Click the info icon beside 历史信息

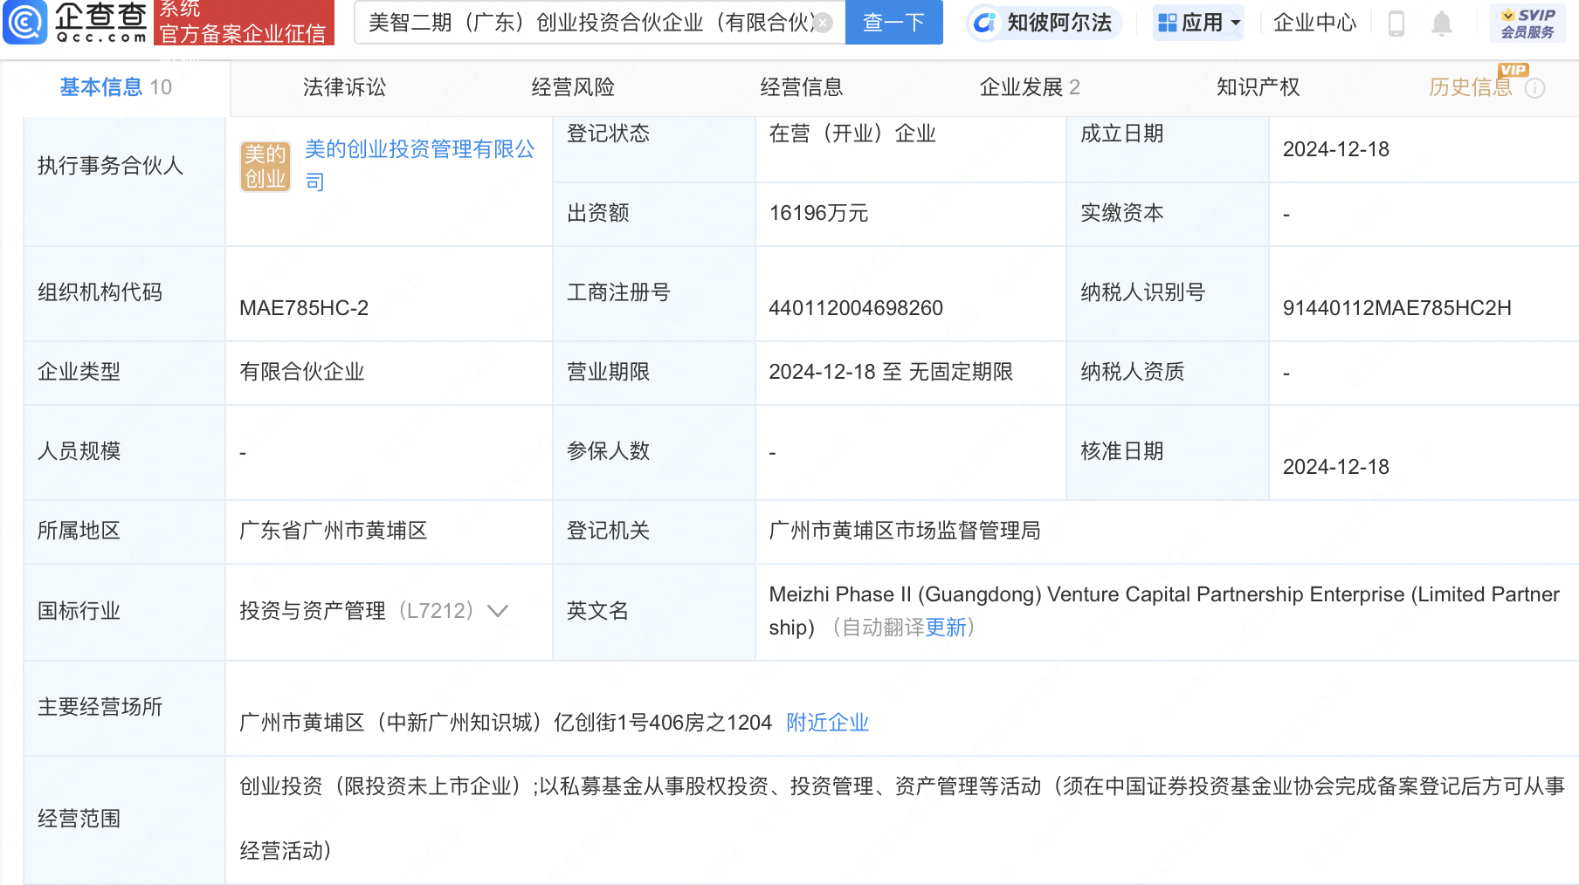tap(1534, 88)
